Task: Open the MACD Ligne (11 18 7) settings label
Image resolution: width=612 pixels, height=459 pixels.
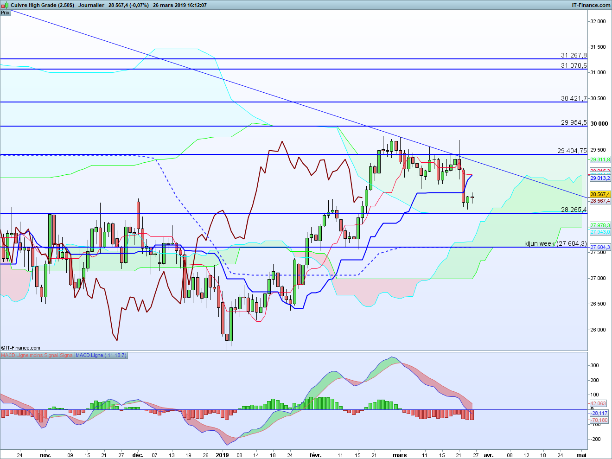Action: point(101,356)
